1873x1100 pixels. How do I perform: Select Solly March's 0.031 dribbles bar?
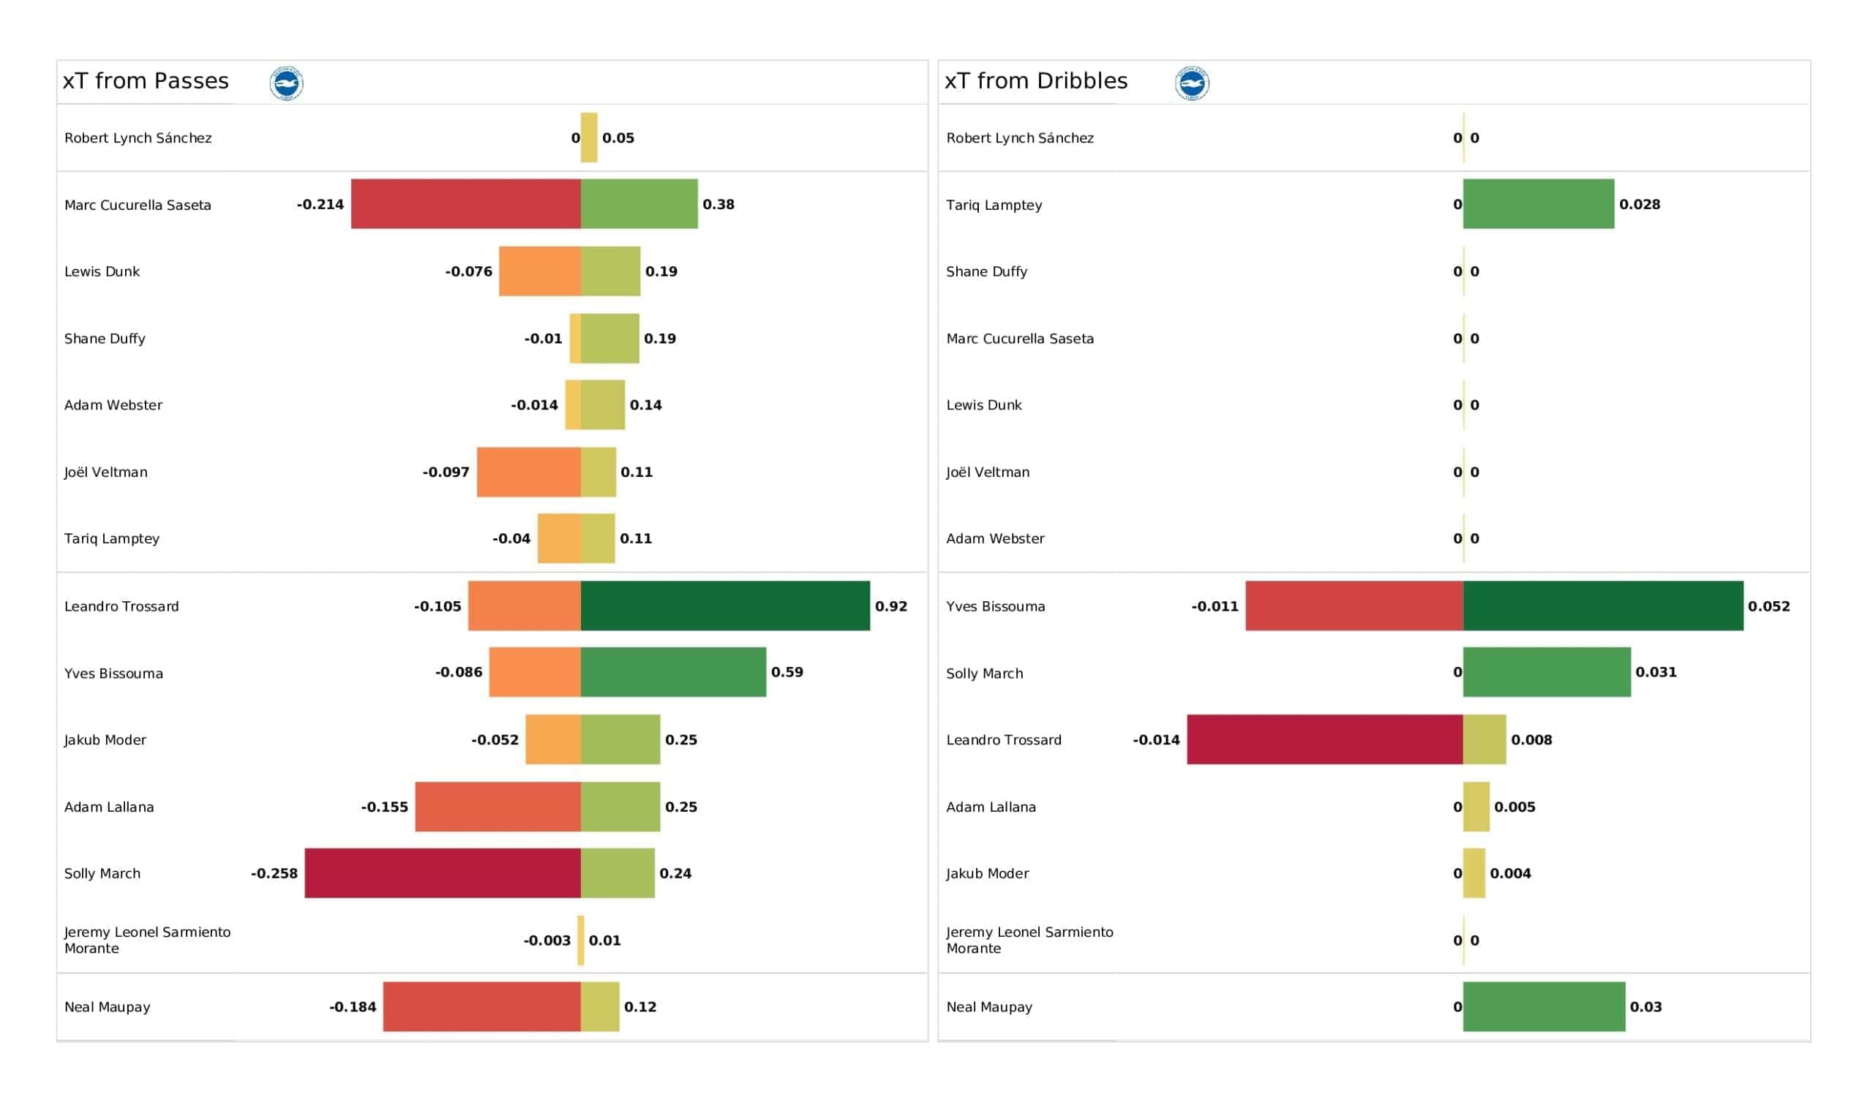(1547, 672)
